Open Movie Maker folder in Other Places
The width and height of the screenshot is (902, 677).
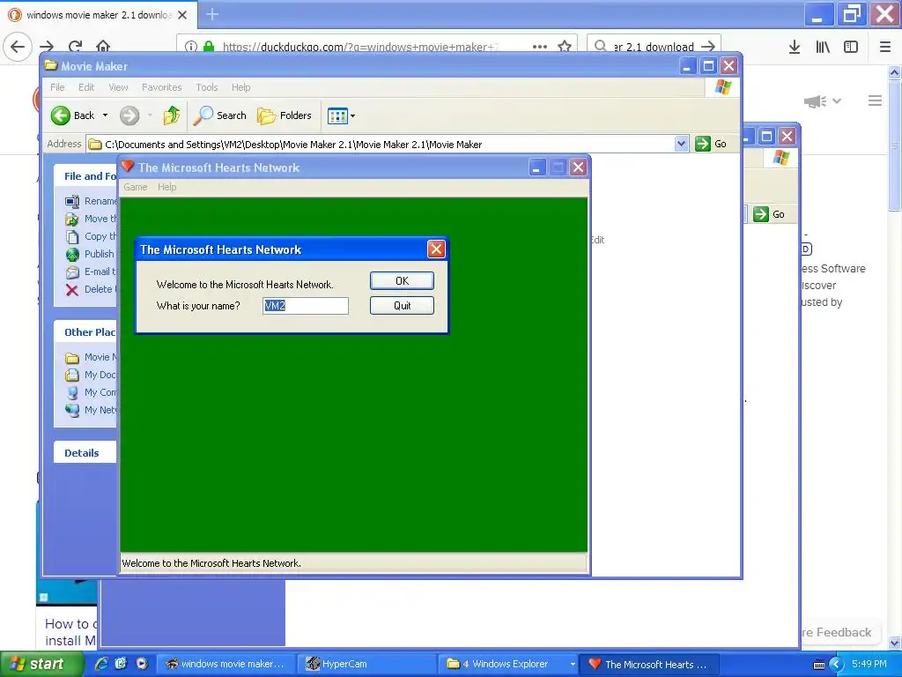pyautogui.click(x=91, y=358)
